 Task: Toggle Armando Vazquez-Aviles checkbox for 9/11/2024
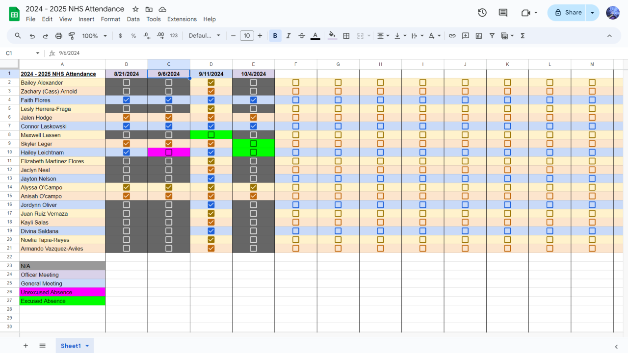[211, 249]
